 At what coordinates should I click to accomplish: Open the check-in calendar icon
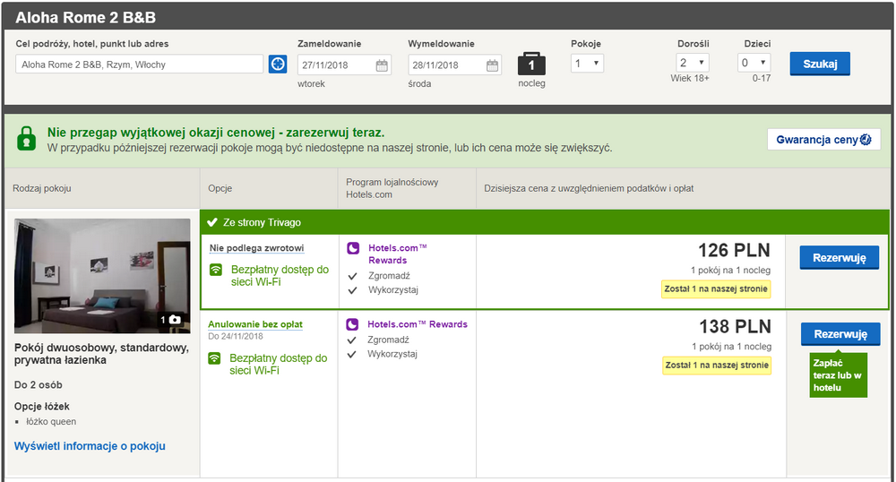click(x=382, y=65)
